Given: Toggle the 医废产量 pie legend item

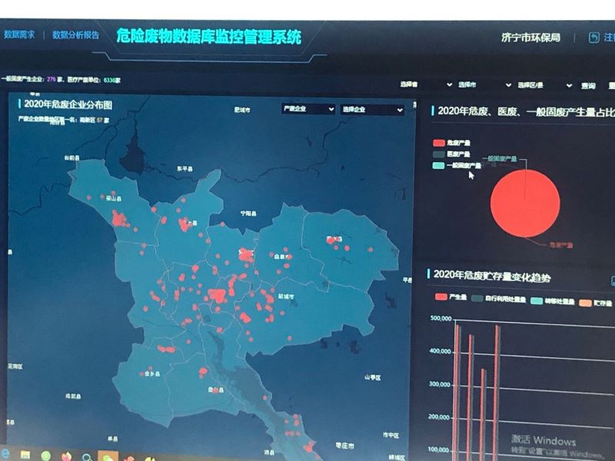Looking at the screenshot, I should click(451, 154).
